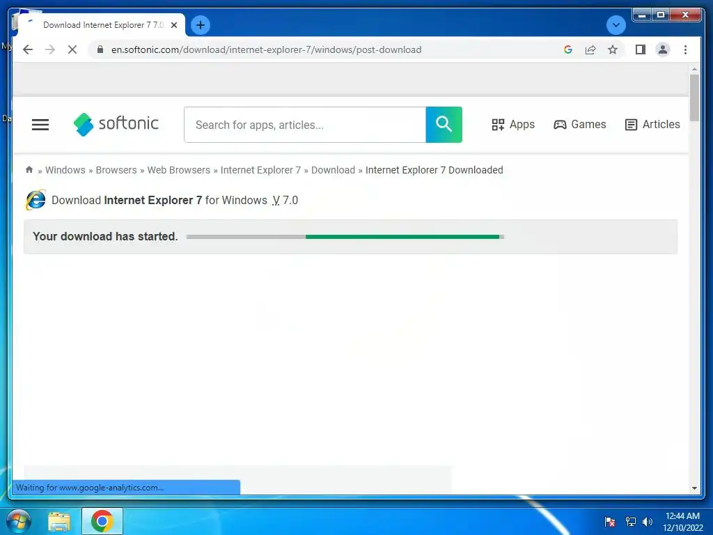Focus the Search for apps, articles field
This screenshot has height=535, width=713.
pos(305,125)
